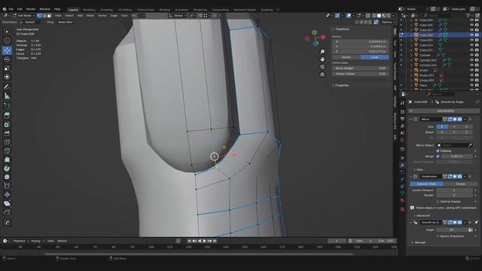
Task: Choose the Scale tool in left toolbar
Action: point(7,68)
